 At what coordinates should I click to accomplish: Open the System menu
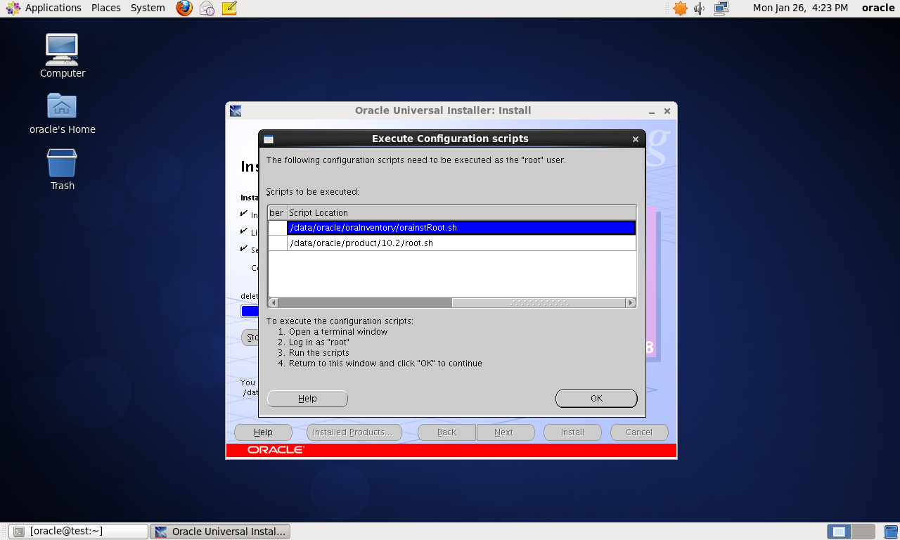[148, 8]
